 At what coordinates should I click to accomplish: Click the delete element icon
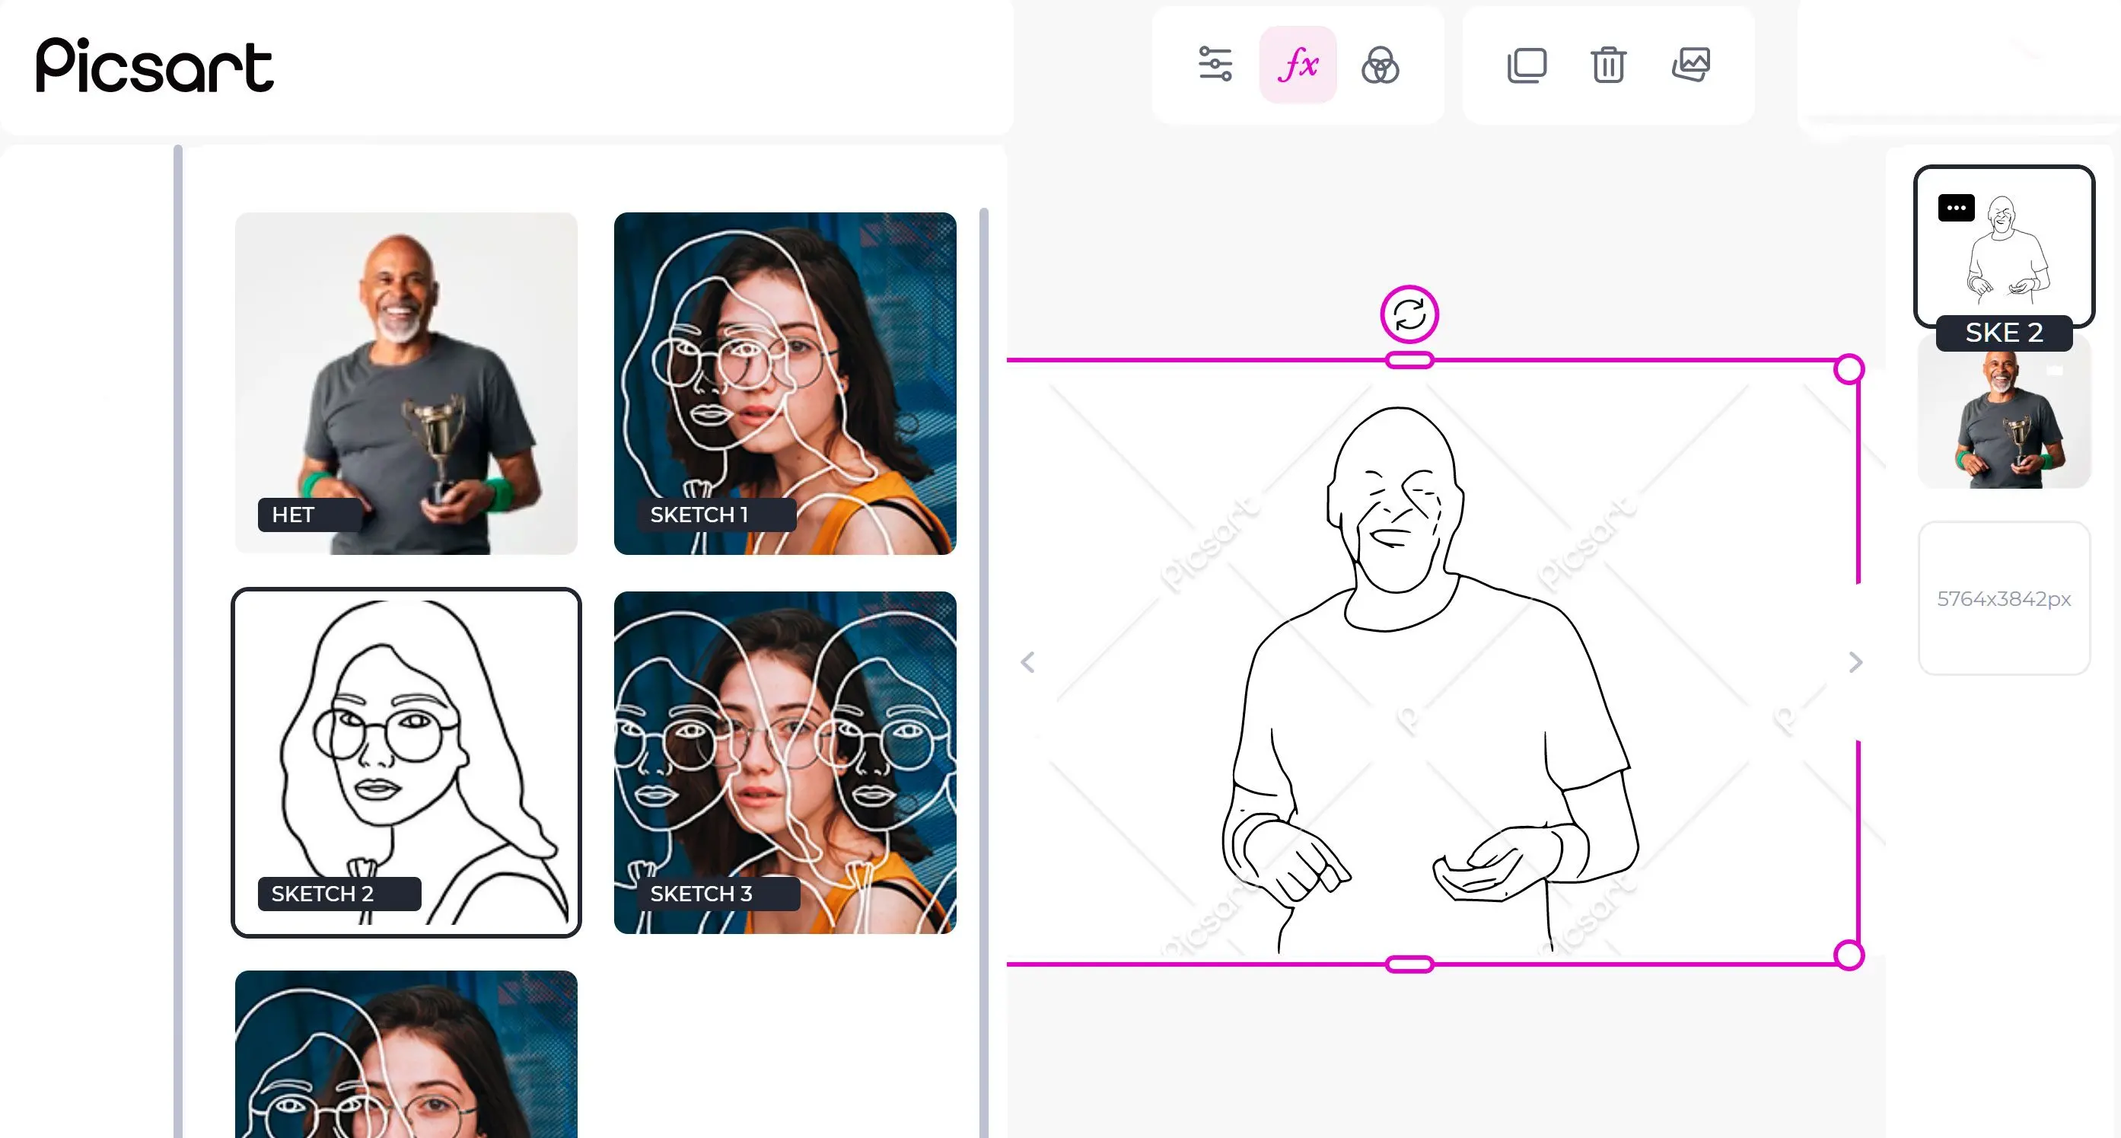1607,65
